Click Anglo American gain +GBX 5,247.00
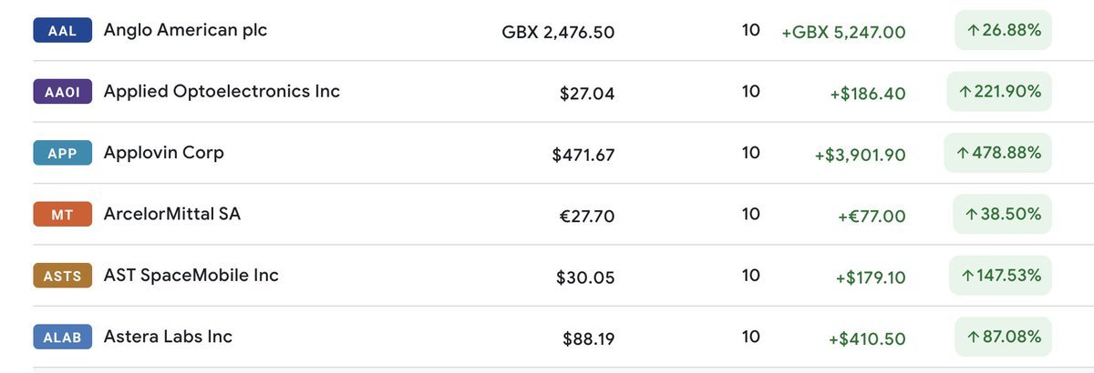 (x=843, y=32)
